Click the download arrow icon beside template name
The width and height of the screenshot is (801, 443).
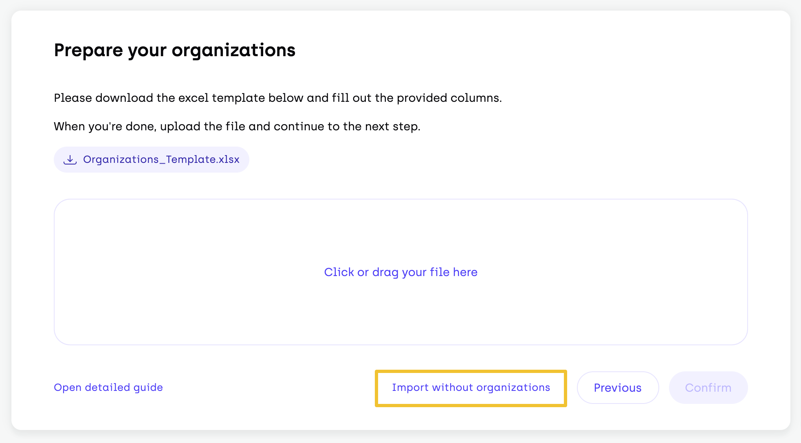click(x=70, y=160)
